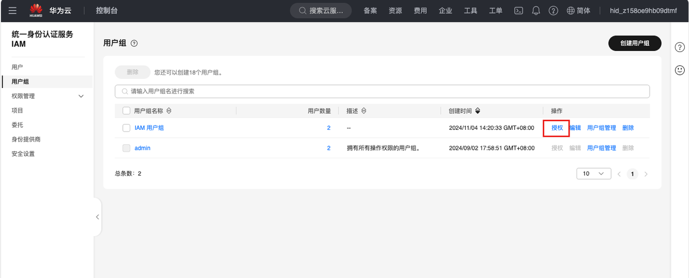Click the 2024/11/04 14:20:33 creation time
Image resolution: width=689 pixels, height=278 pixels.
click(491, 128)
